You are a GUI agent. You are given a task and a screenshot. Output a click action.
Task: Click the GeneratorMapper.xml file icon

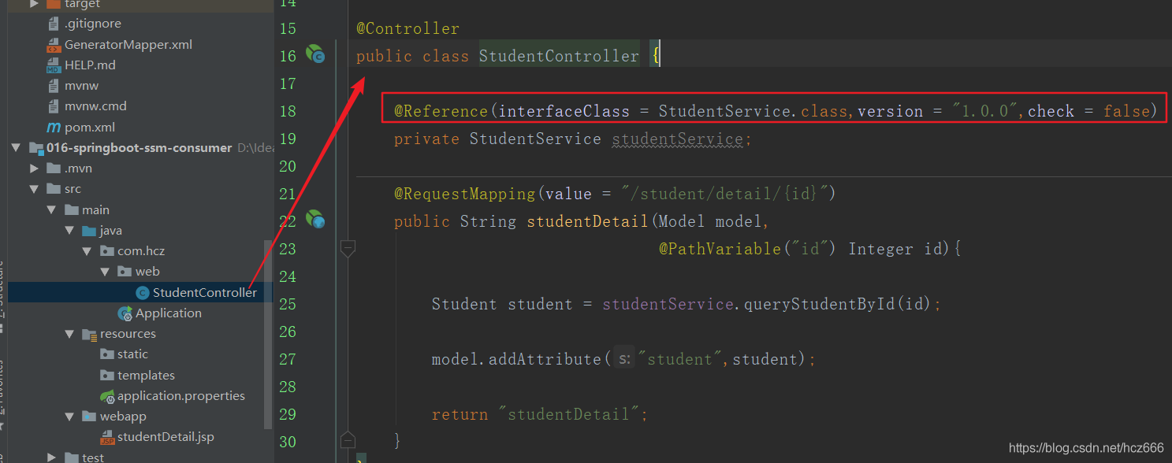click(x=54, y=45)
